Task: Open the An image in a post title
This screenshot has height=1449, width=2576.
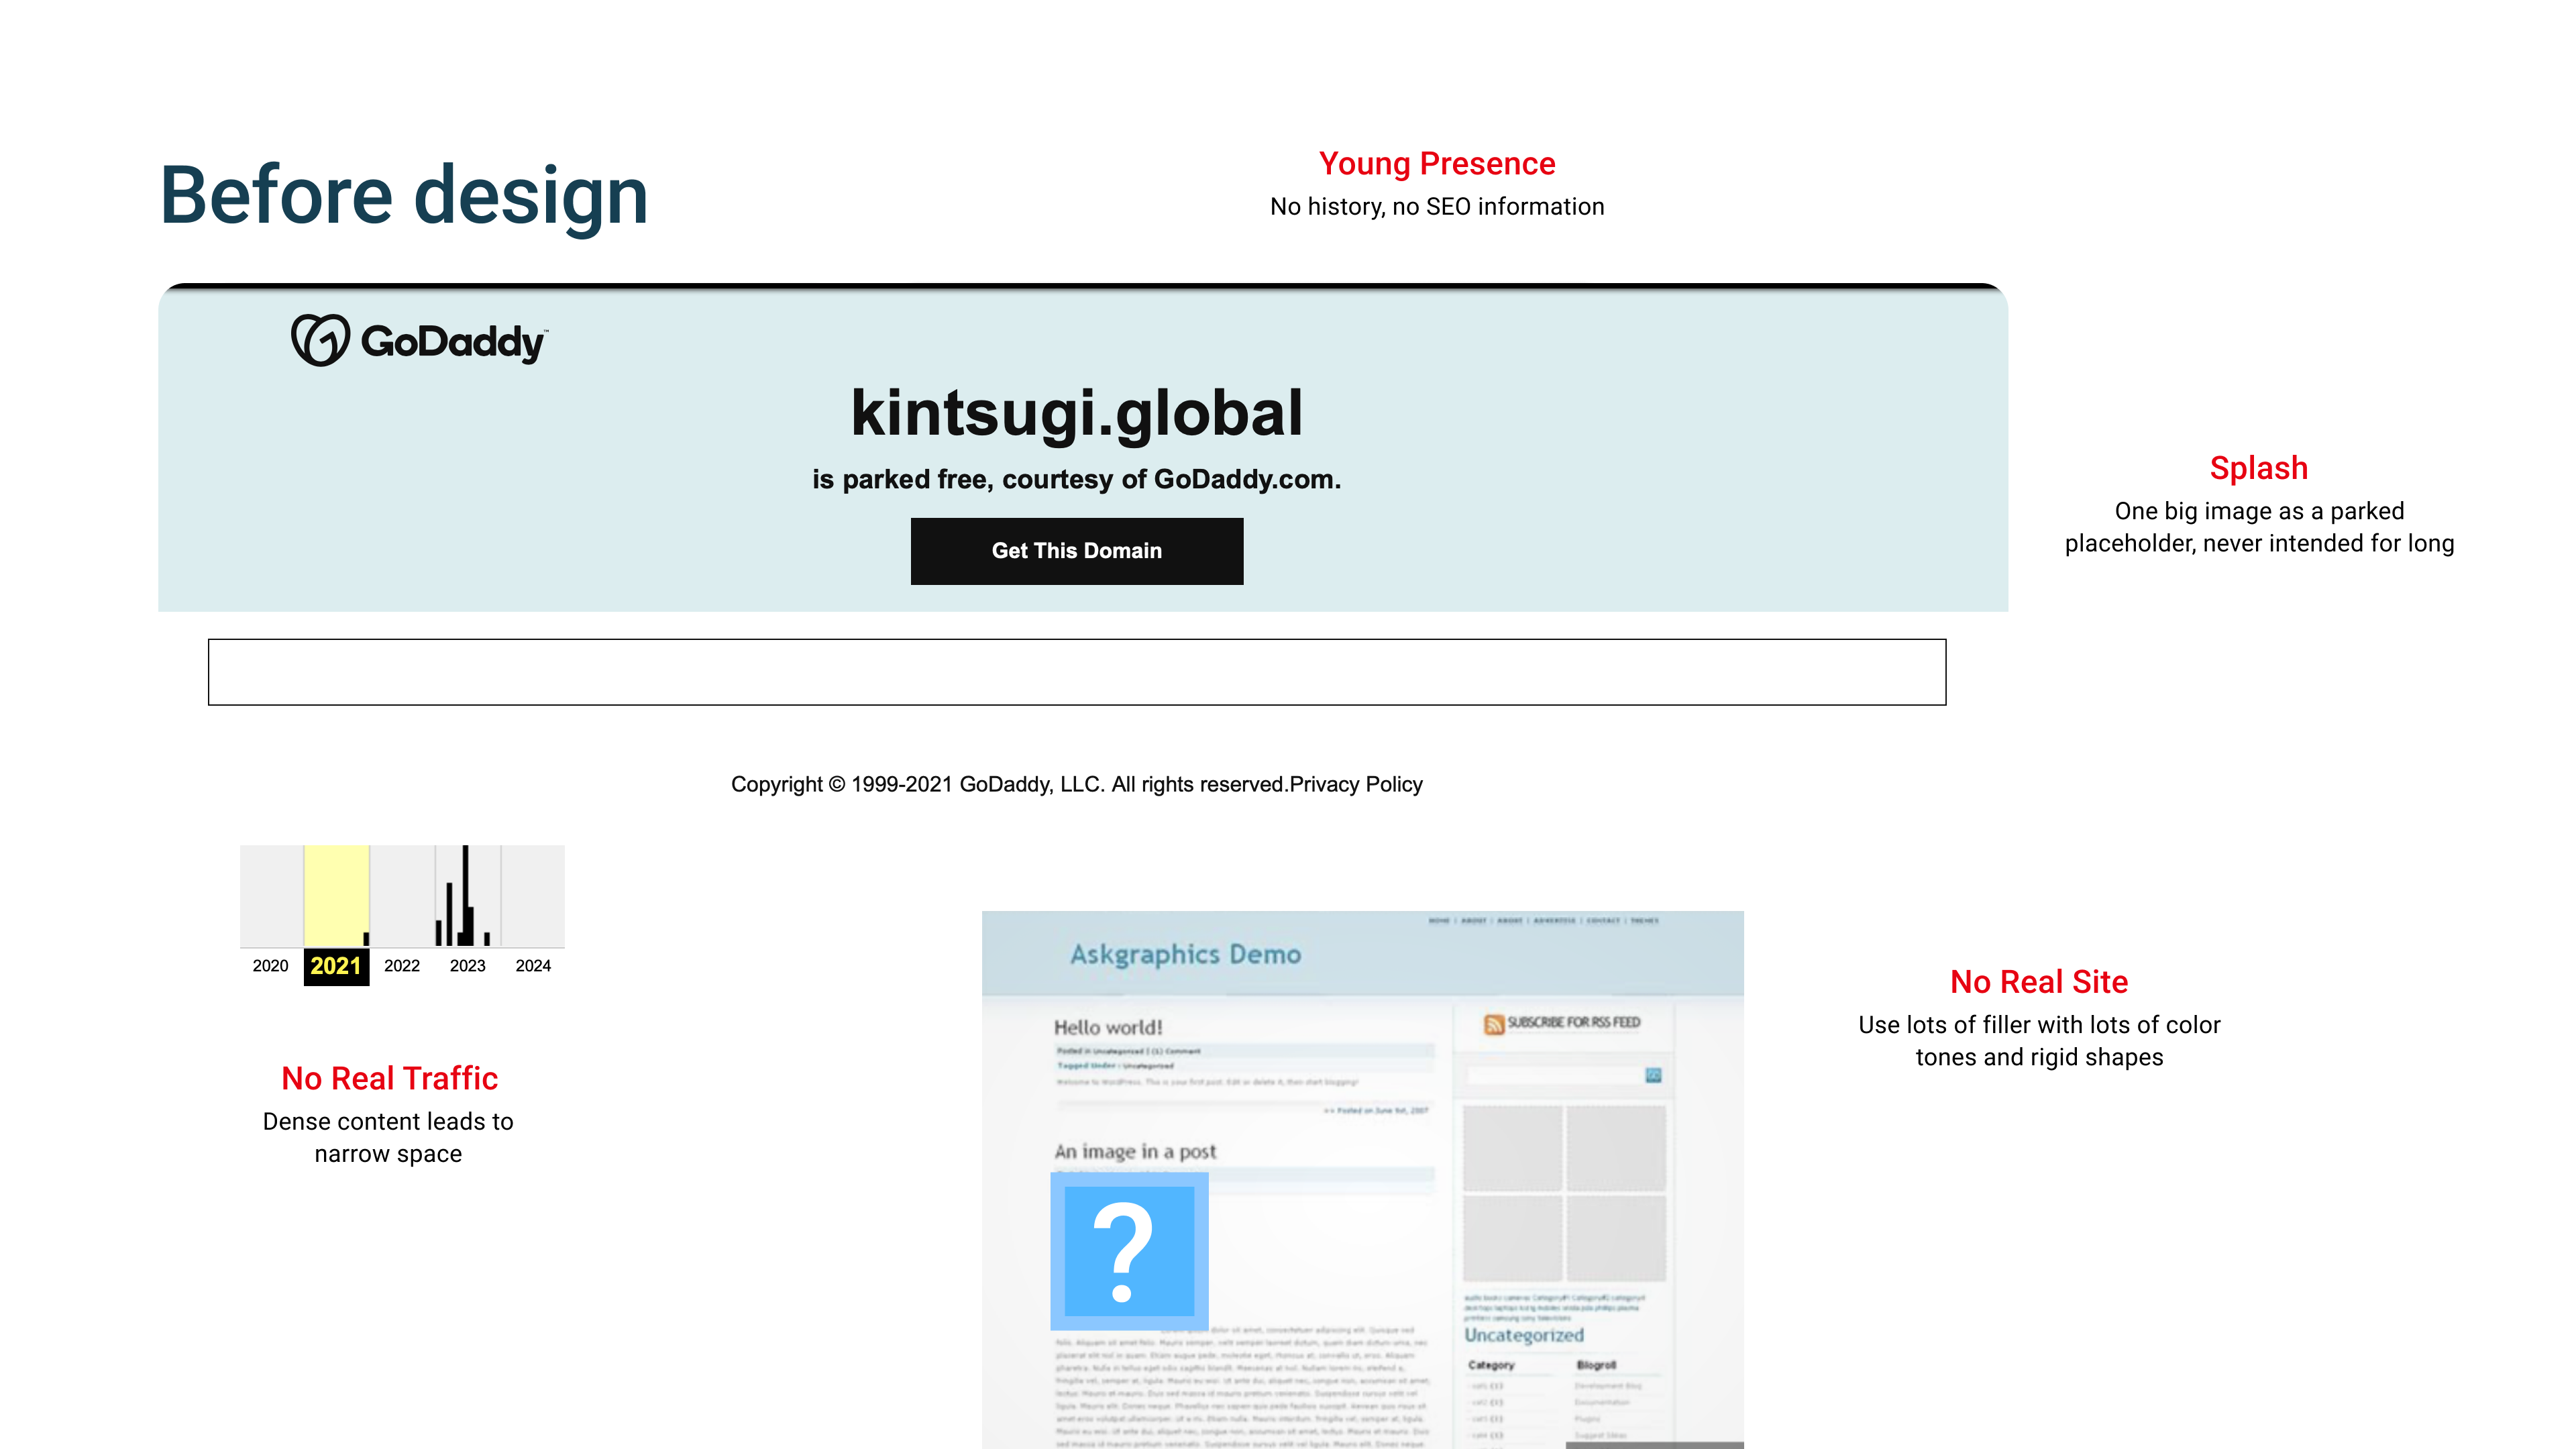Action: point(1135,1151)
